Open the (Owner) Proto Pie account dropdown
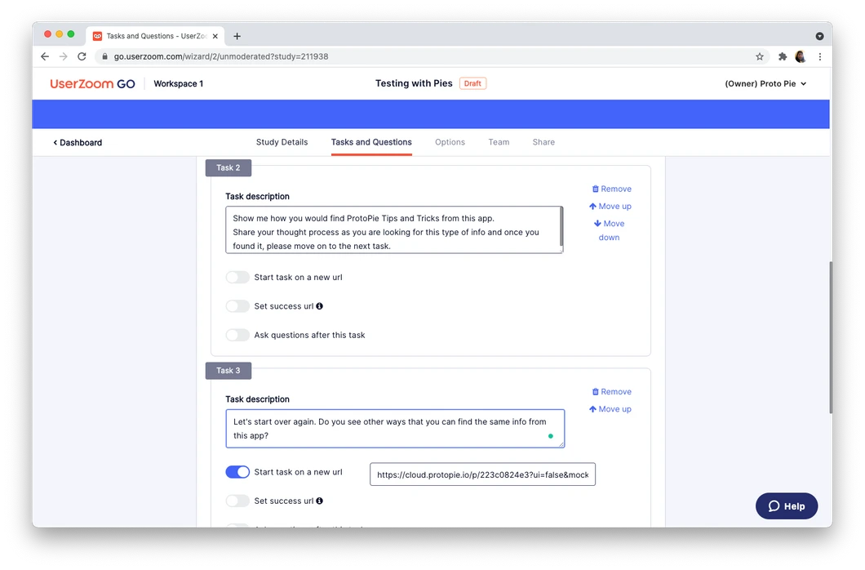This screenshot has height=570, width=865. click(x=765, y=84)
